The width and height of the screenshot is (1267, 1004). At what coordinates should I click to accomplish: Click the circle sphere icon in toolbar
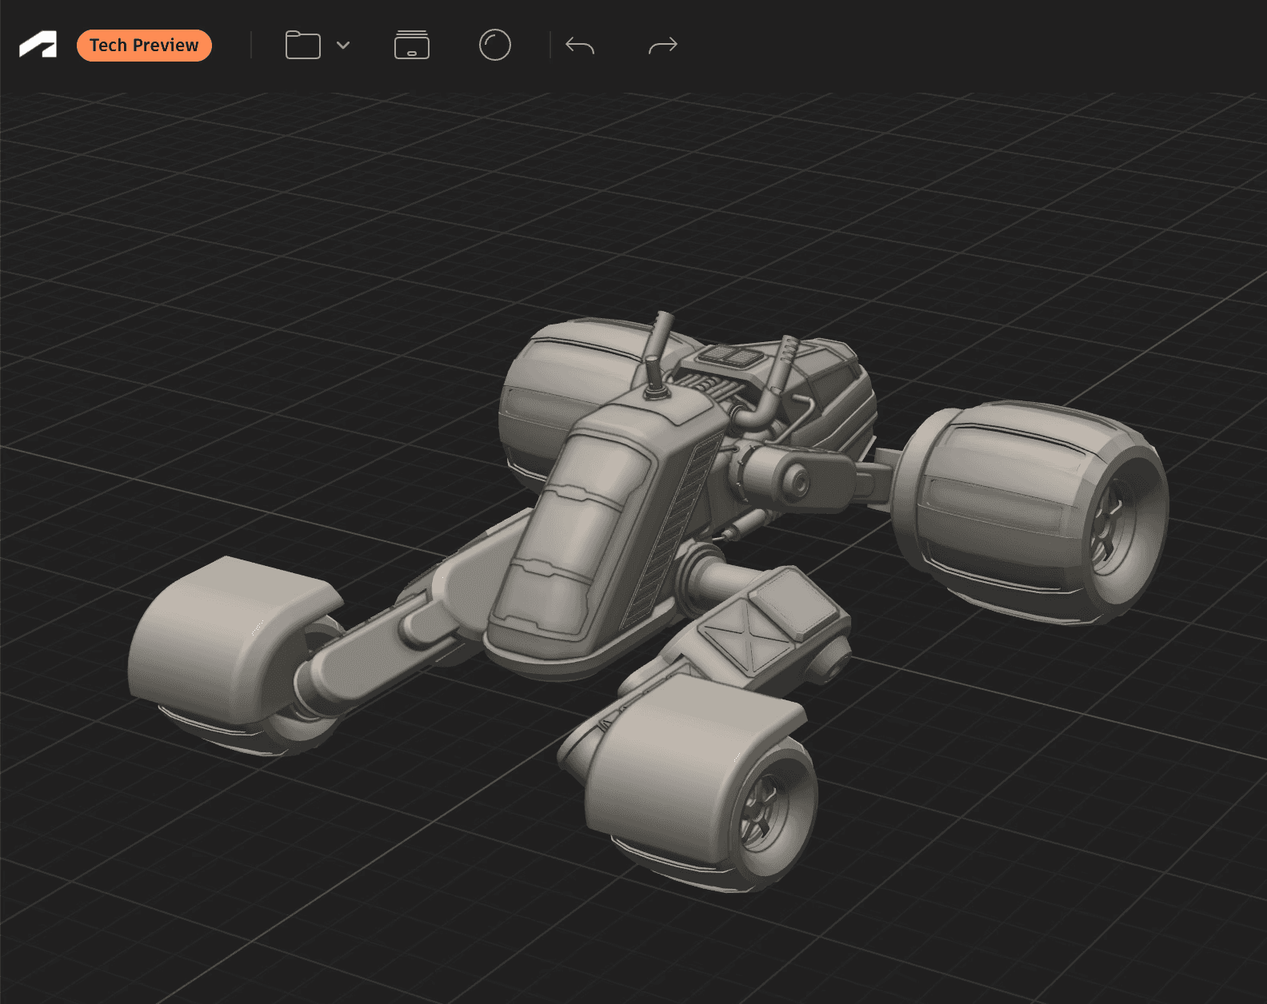click(x=495, y=45)
